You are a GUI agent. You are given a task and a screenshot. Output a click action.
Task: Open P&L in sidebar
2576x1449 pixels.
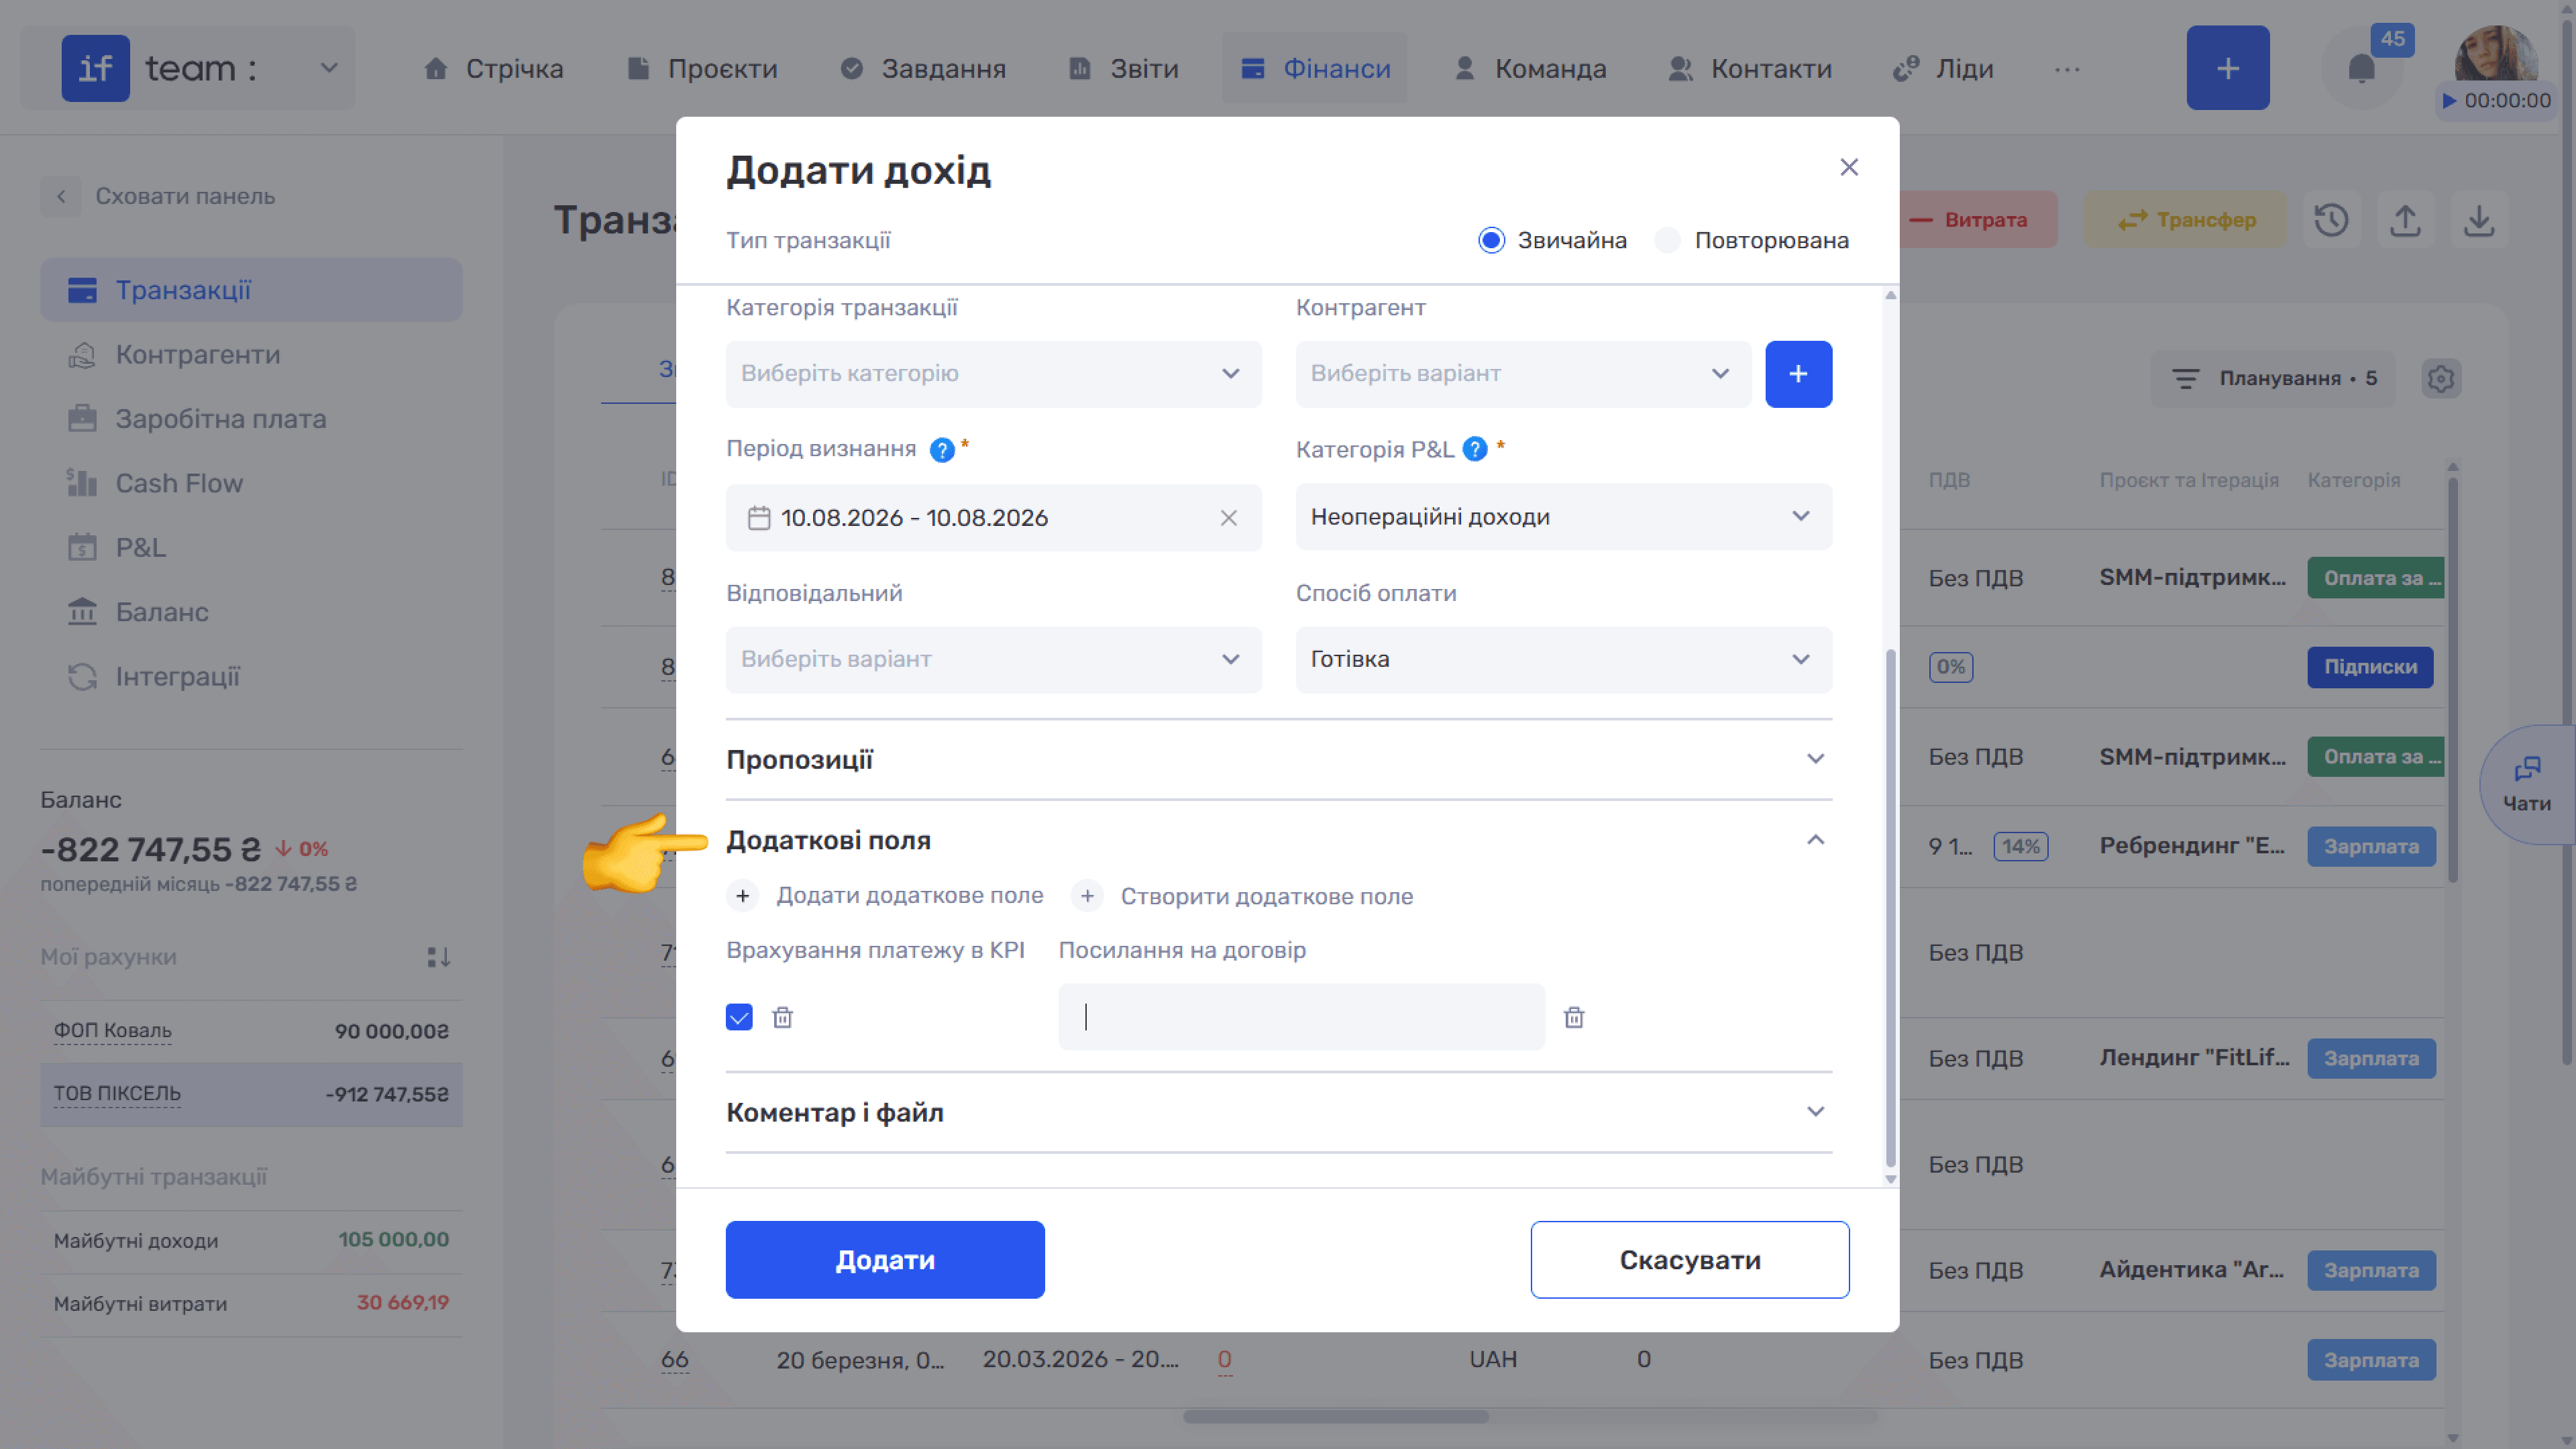251,548
